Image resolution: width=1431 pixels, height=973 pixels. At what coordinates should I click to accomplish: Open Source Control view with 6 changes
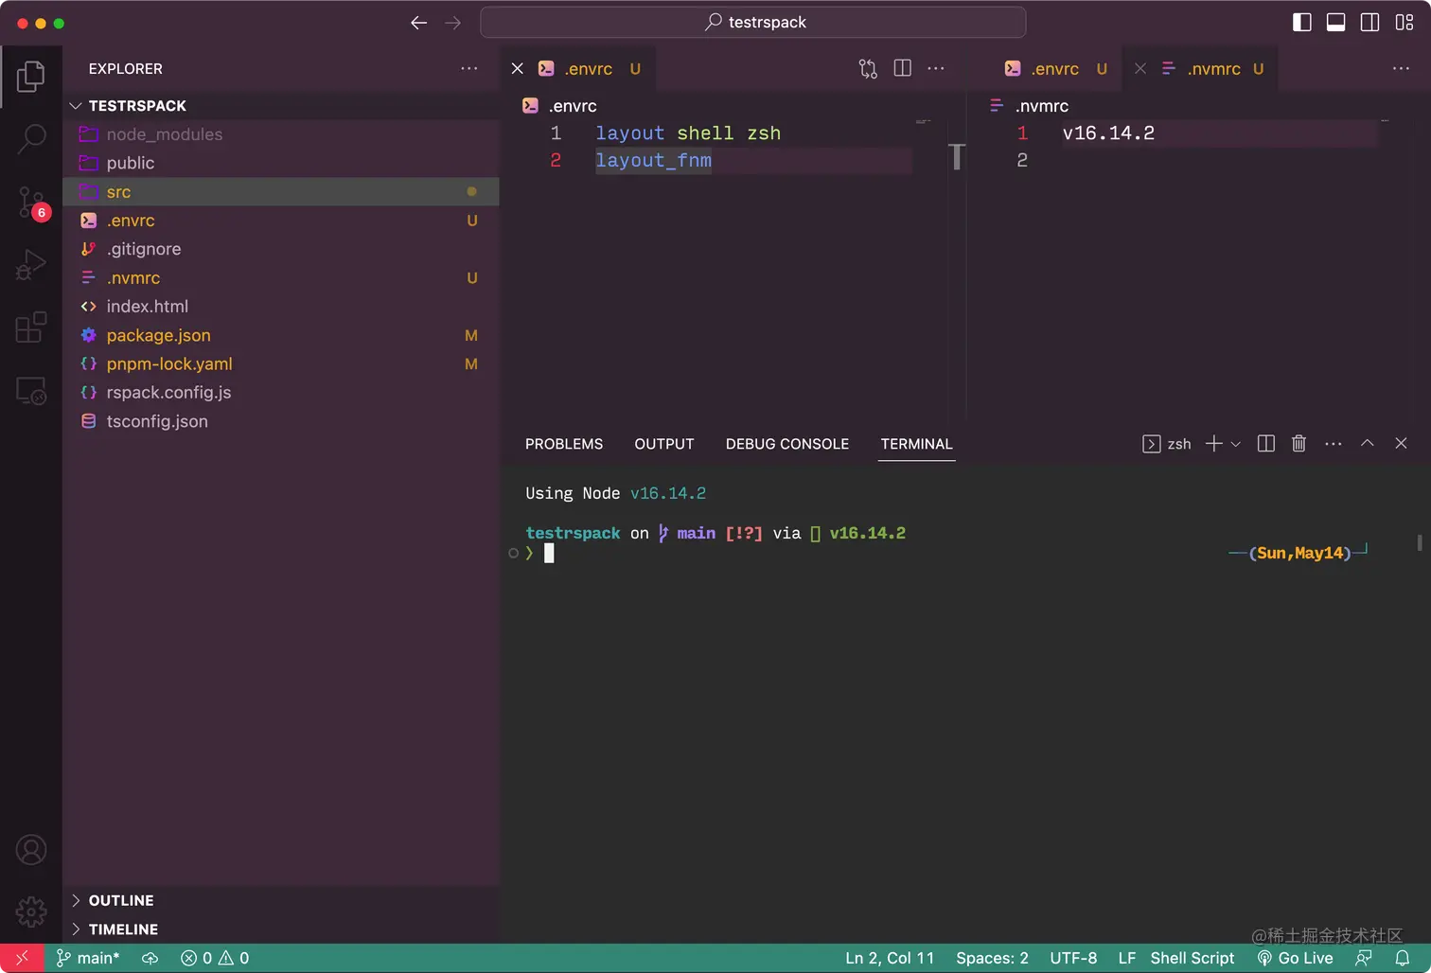pos(31,203)
